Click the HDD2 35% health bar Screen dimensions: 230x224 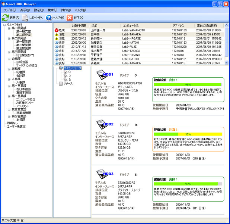click(x=188, y=134)
